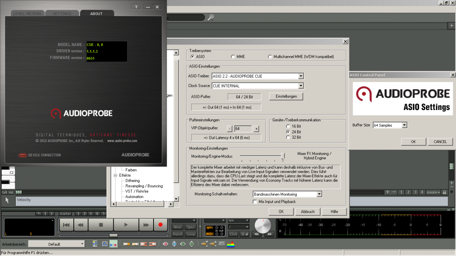Click the lock icon beside zoom
This screenshot has height=256, width=456.
444,192
